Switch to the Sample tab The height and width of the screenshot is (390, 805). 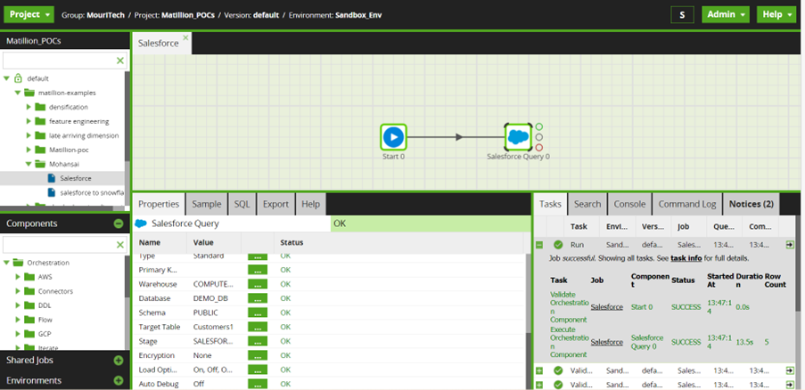206,204
